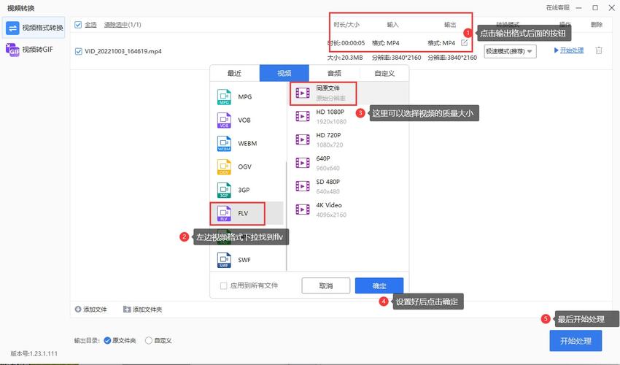Switch to the 音频 tab
The height and width of the screenshot is (365, 620).
(334, 73)
